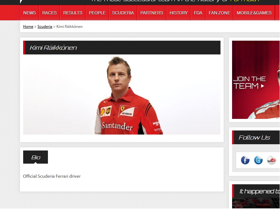Go to FAN ZONE
280x209 pixels.
pos(219,13)
